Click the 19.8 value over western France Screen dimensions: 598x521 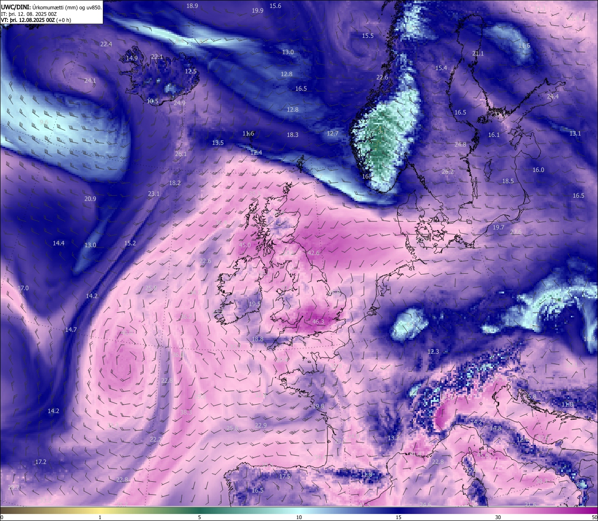click(x=318, y=406)
